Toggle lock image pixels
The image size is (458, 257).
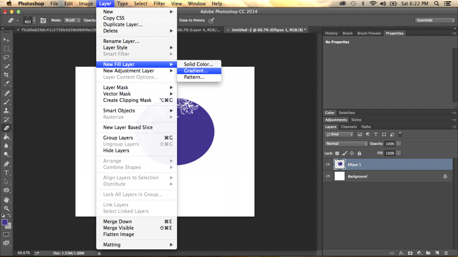345,153
